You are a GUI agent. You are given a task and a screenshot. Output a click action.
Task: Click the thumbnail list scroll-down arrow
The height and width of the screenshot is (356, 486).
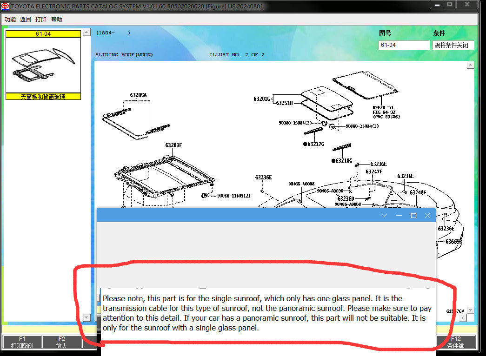click(87, 317)
